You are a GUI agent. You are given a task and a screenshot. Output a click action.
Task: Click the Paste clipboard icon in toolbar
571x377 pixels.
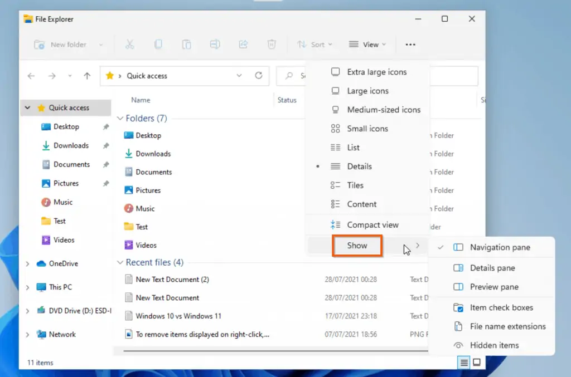(186, 45)
